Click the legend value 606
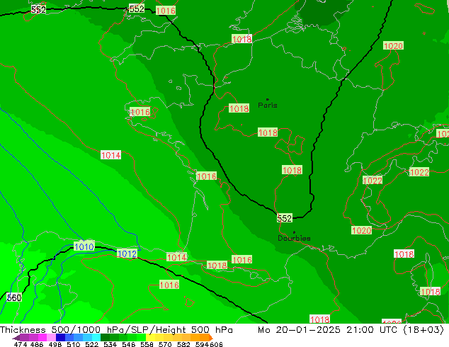This screenshot has width=449, height=347. [x=215, y=344]
